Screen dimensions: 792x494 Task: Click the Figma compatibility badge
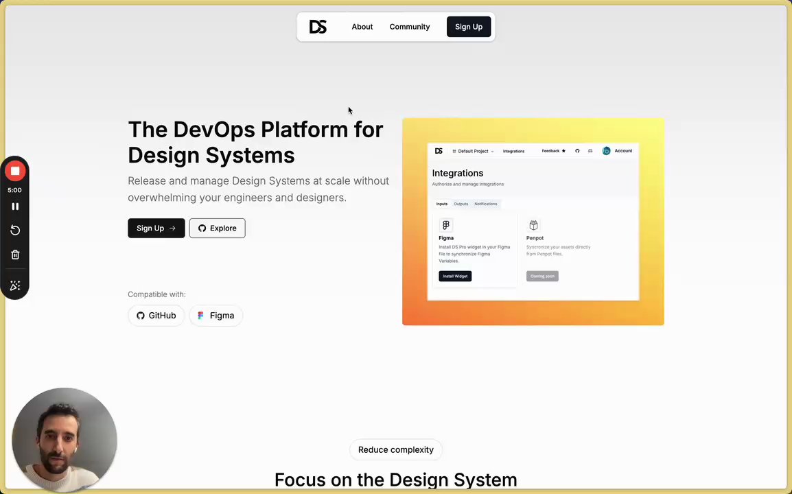216,316
